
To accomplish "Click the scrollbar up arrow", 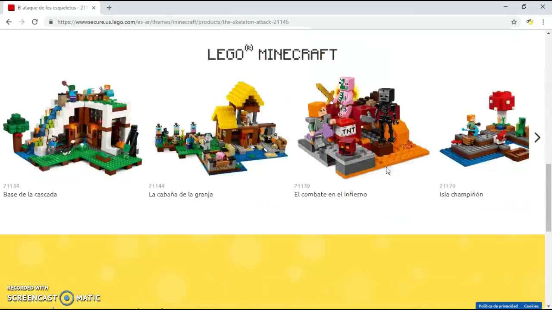I will (x=549, y=33).
